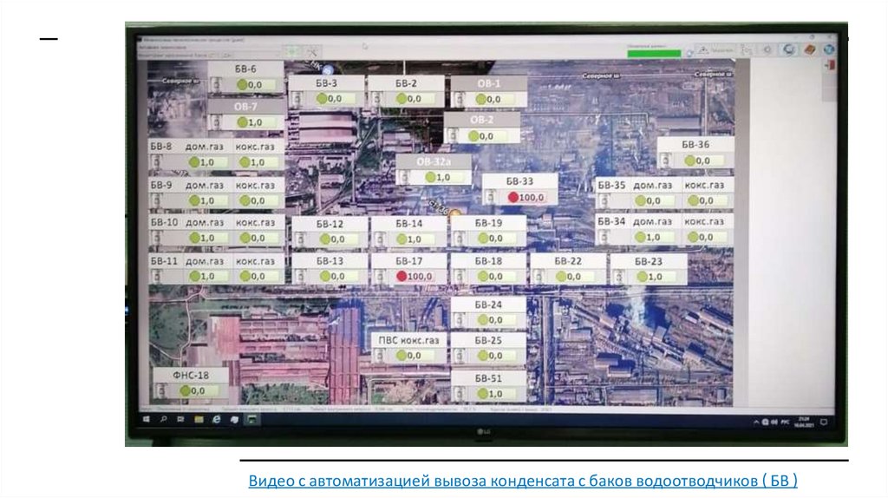Click the tank icon in БВ-3 panel
The image size is (888, 498).
click(x=297, y=99)
